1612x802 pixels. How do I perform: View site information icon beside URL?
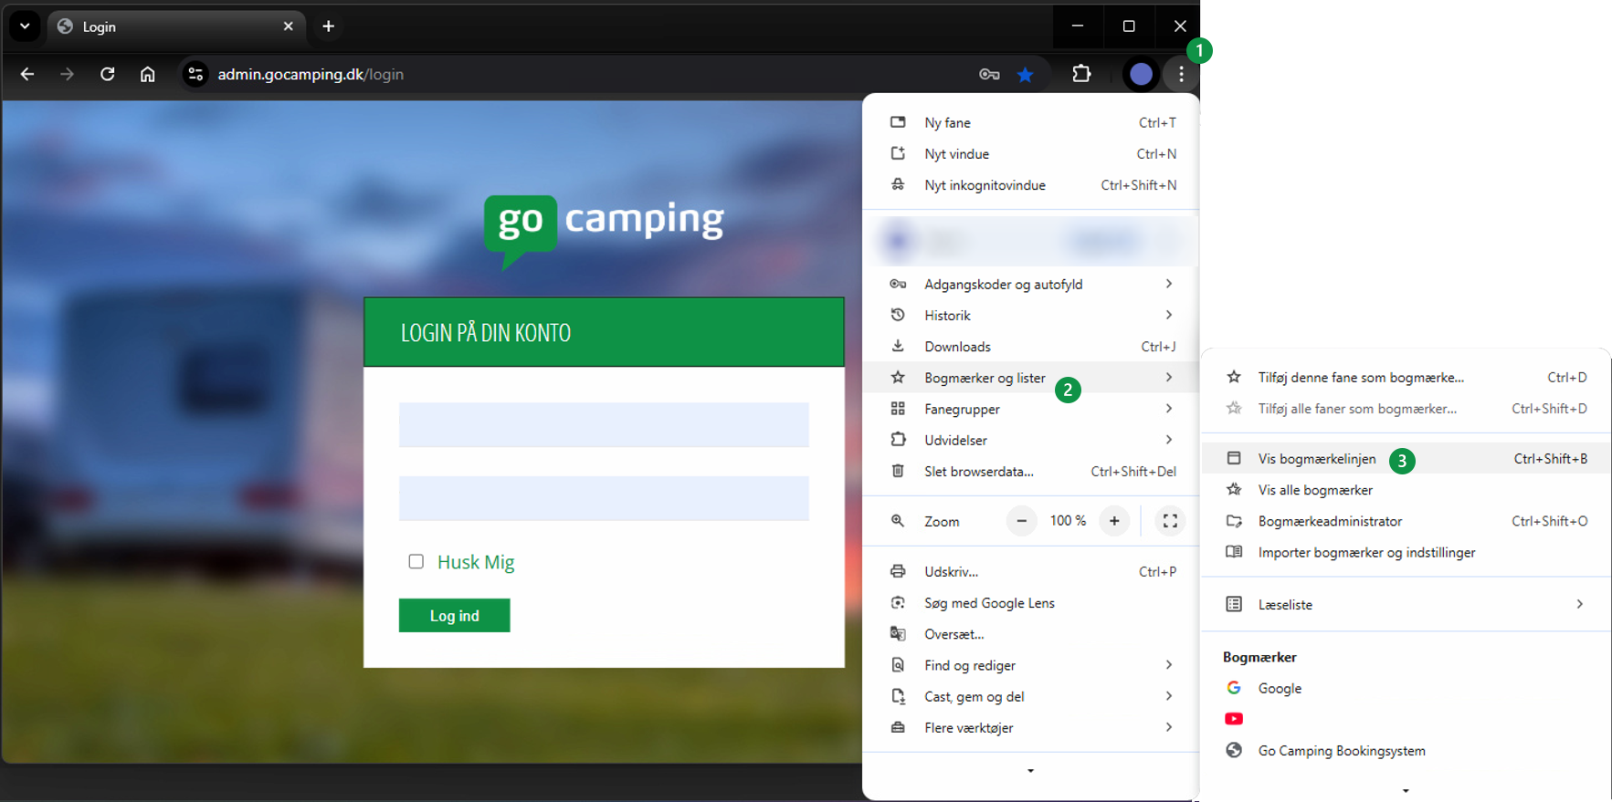click(195, 74)
